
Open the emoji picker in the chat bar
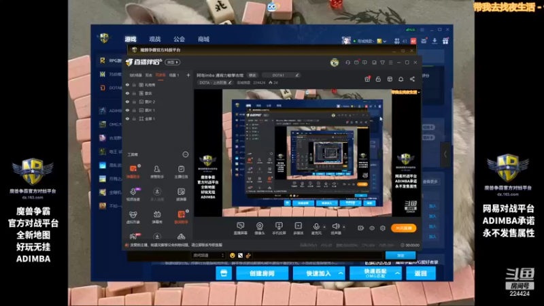coord(232,256)
